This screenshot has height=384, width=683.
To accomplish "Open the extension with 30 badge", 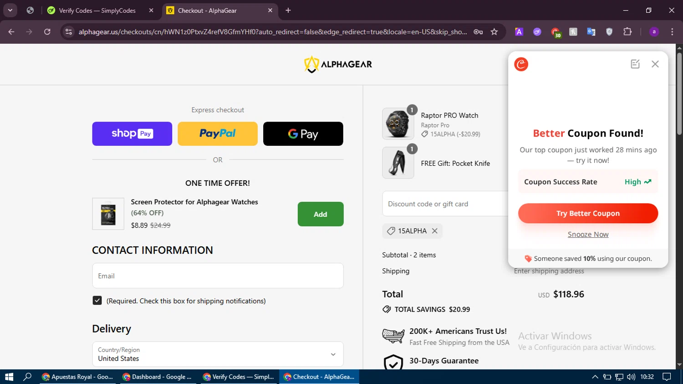I will (x=556, y=32).
